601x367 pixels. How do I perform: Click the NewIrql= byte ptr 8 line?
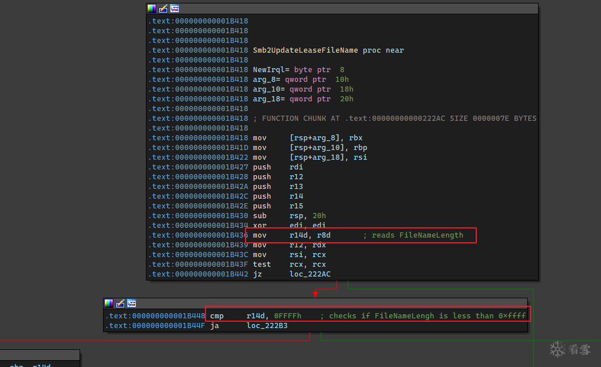[x=299, y=70]
